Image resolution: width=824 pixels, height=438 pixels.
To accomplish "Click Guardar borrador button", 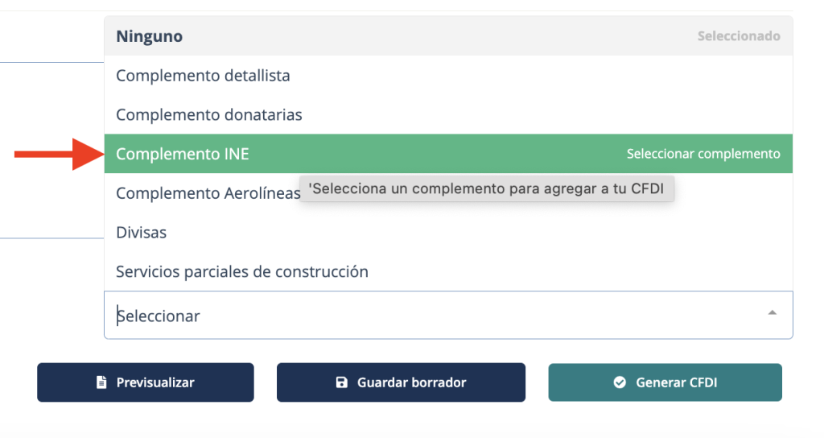I will [x=401, y=382].
